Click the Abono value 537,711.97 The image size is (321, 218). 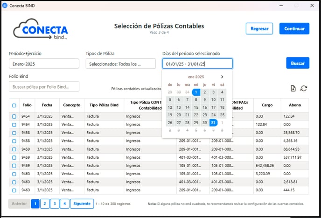pyautogui.click(x=293, y=157)
